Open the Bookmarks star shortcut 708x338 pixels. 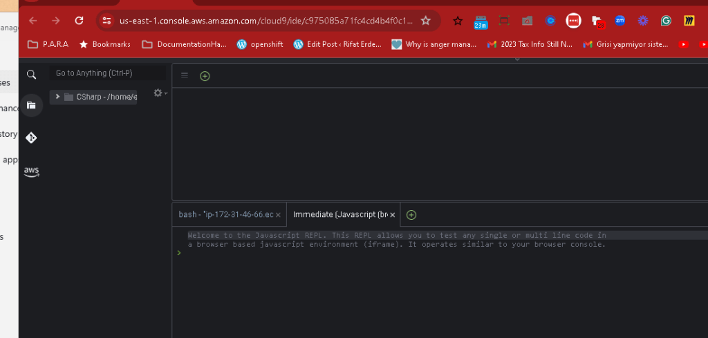105,44
